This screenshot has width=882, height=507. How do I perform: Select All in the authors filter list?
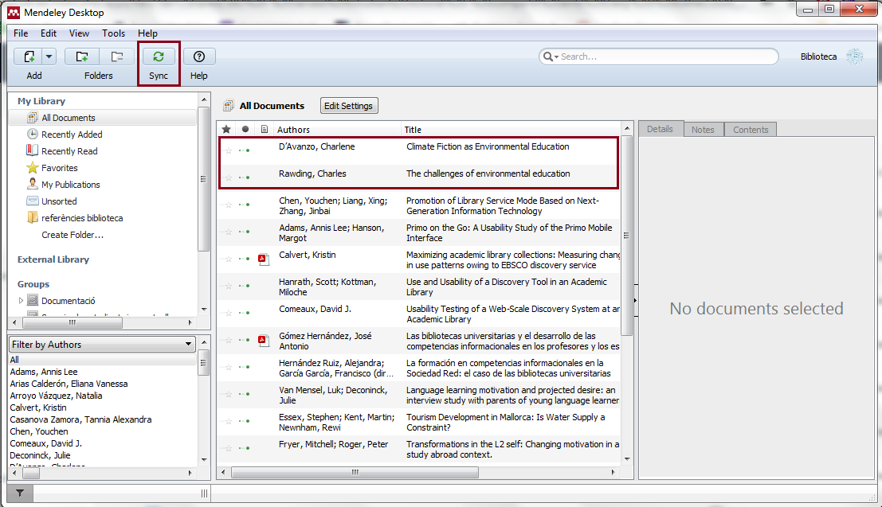pos(102,360)
